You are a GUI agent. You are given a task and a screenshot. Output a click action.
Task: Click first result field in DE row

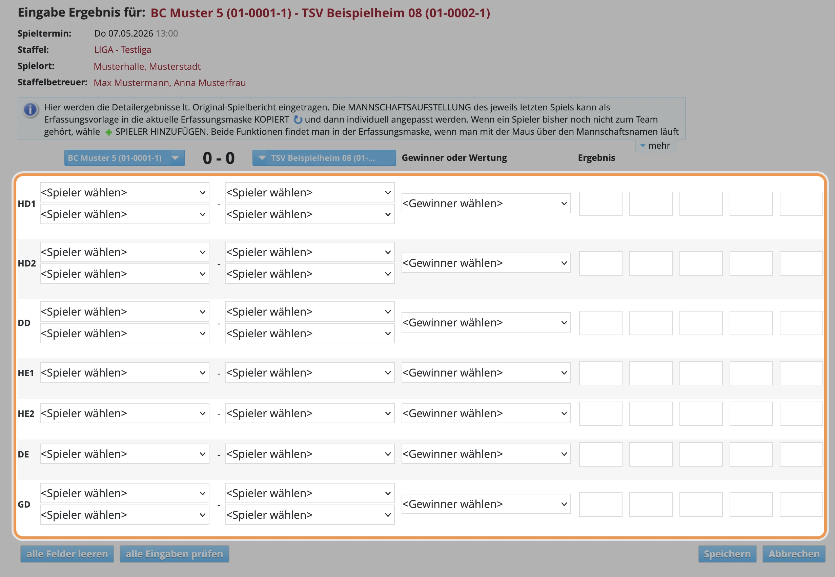click(x=600, y=454)
